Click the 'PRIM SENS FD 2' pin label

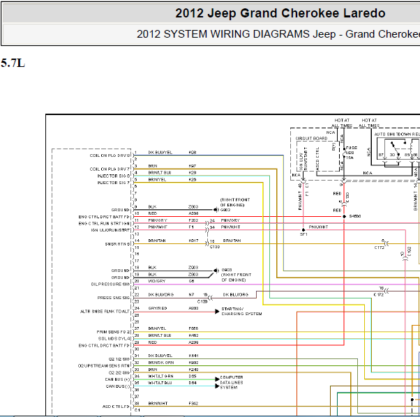point(113,332)
